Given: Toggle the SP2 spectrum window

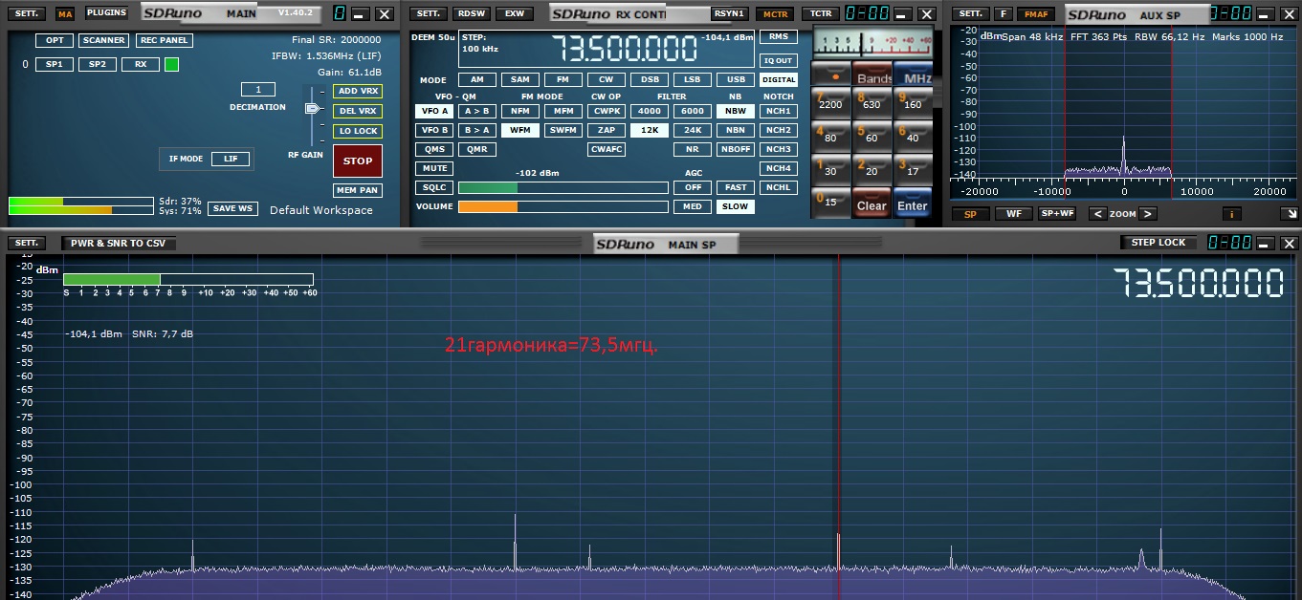Looking at the screenshot, I should (98, 64).
